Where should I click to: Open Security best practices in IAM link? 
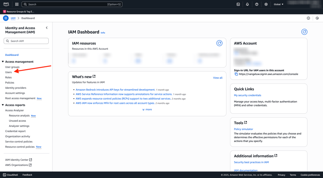tap(252, 162)
